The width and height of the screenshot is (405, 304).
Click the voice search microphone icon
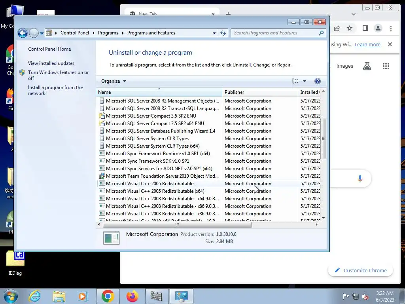(x=360, y=179)
